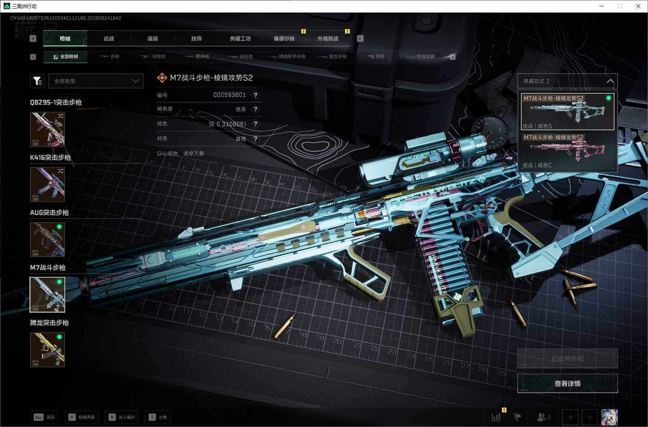Select the 狙击步枪 category filter

pyautogui.click(x=332, y=57)
